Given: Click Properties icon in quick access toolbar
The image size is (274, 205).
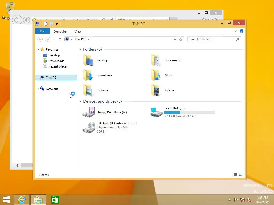Looking at the screenshot, I should (x=45, y=24).
